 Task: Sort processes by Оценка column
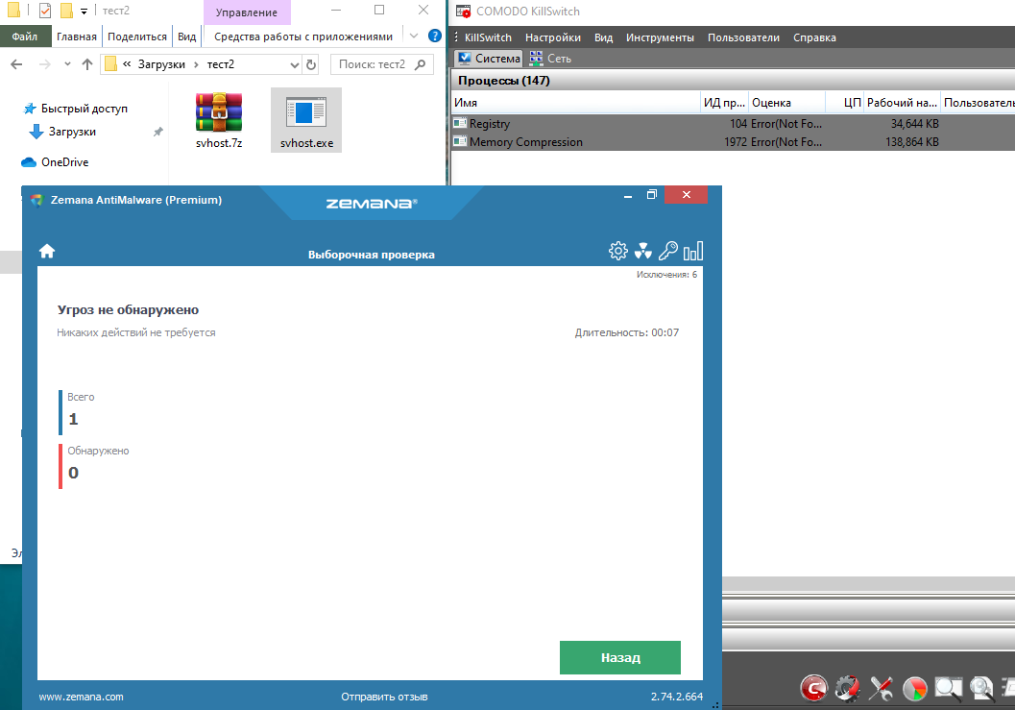[x=786, y=103]
